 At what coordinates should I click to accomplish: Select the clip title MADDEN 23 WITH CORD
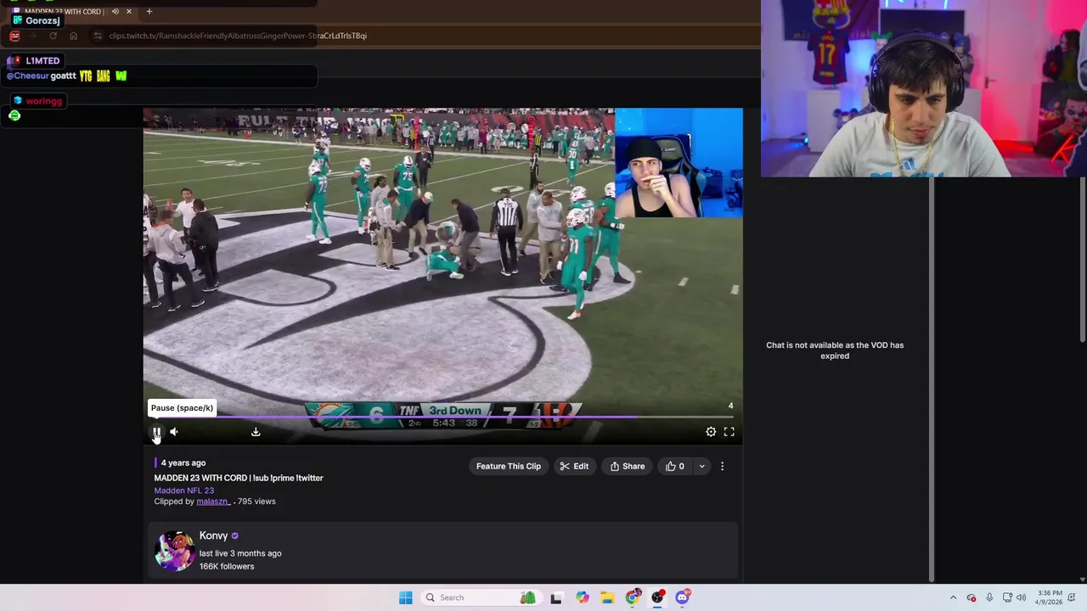[239, 478]
